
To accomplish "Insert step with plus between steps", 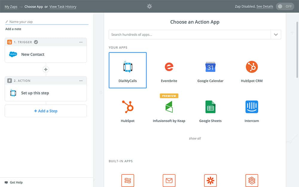I will 46,69.
